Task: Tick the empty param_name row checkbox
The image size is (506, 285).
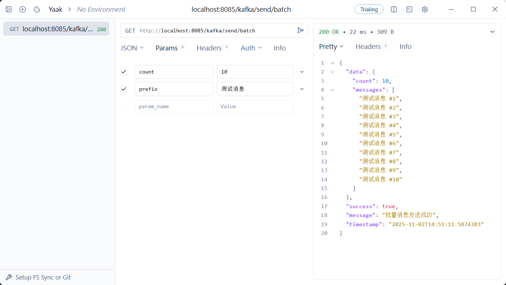Action: 124,106
